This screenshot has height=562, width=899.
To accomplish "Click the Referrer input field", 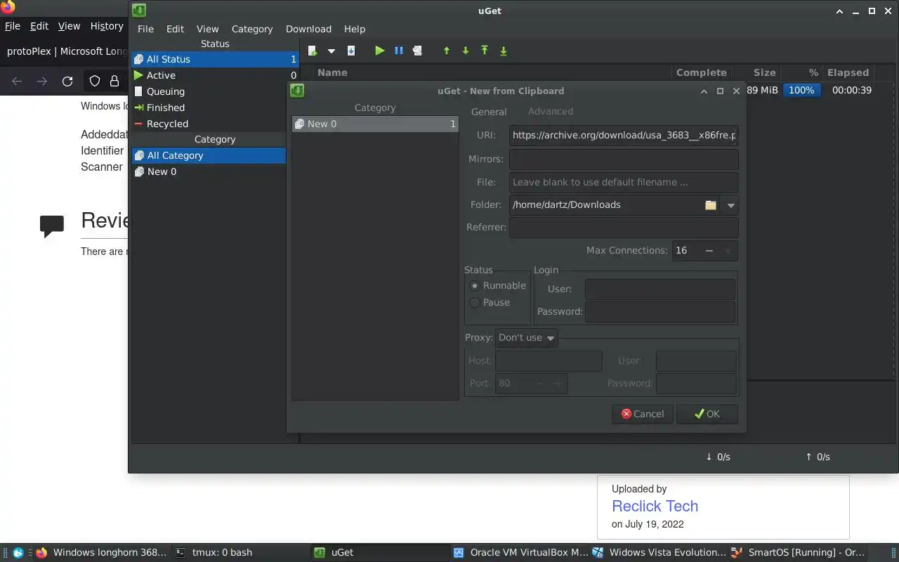I will coord(624,228).
